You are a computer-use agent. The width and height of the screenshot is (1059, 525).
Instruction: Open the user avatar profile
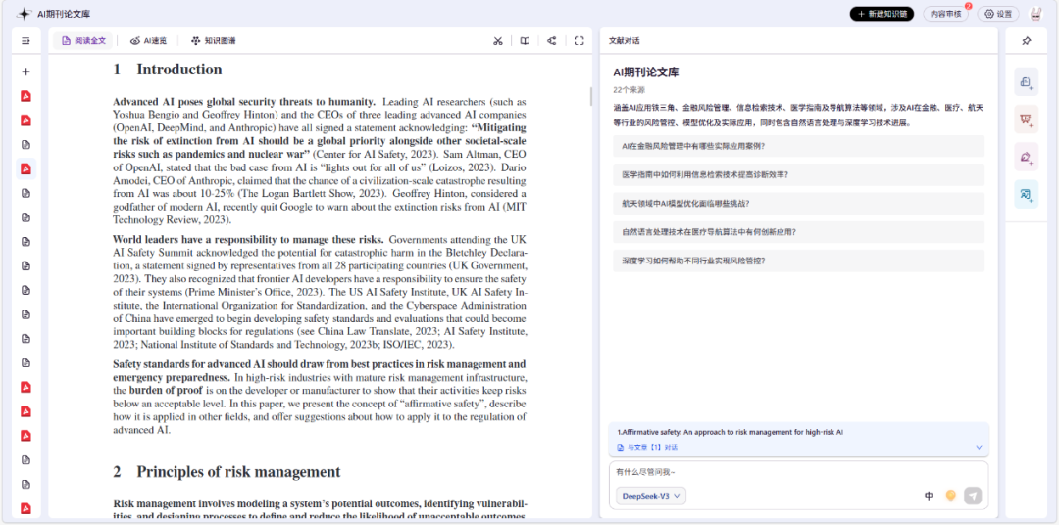click(x=1035, y=14)
